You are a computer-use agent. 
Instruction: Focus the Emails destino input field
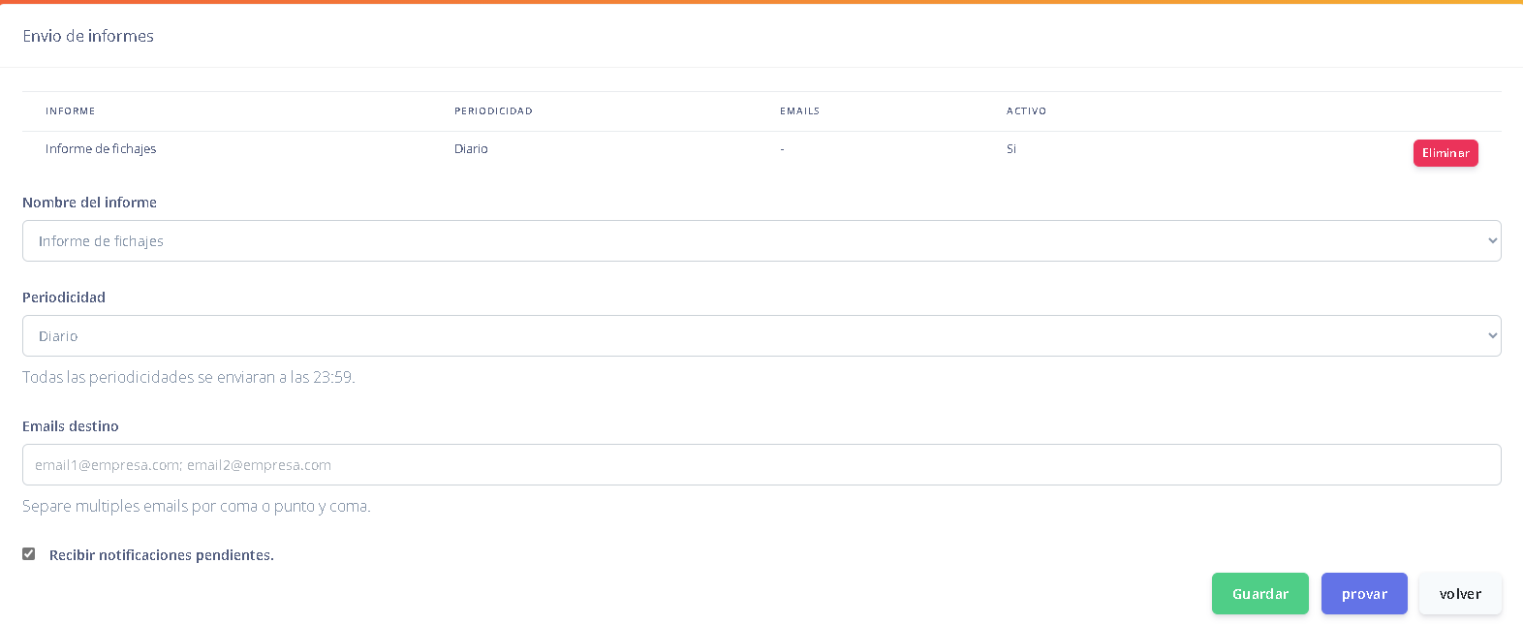point(761,465)
